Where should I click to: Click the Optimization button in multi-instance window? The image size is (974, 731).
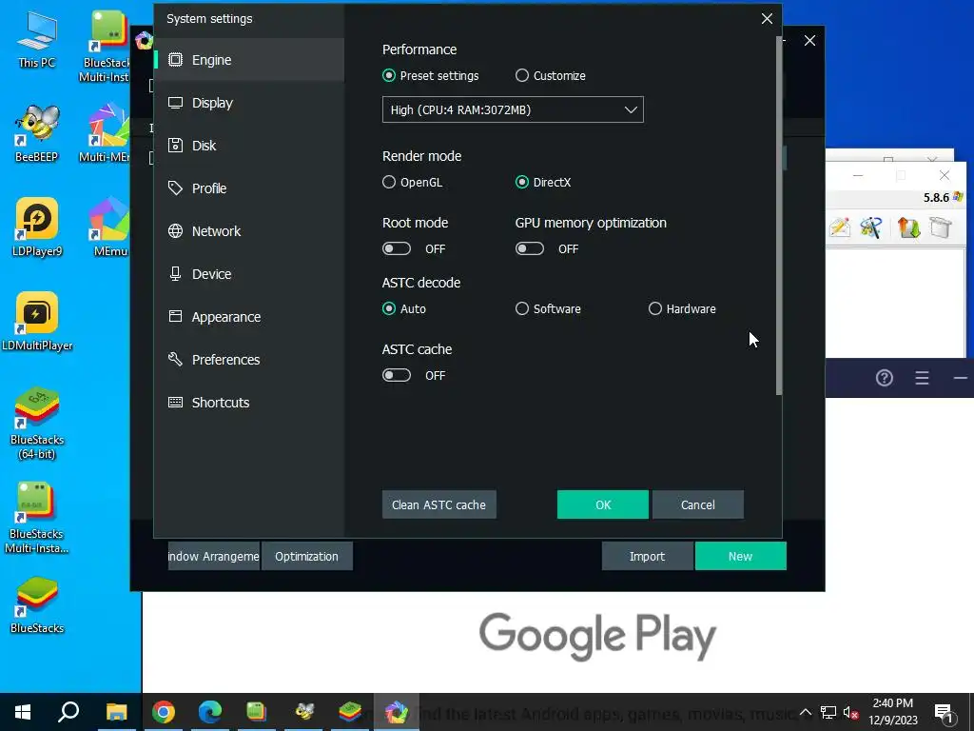307,556
